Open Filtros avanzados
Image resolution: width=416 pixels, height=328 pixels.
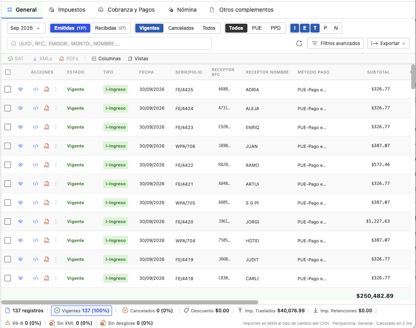(336, 43)
